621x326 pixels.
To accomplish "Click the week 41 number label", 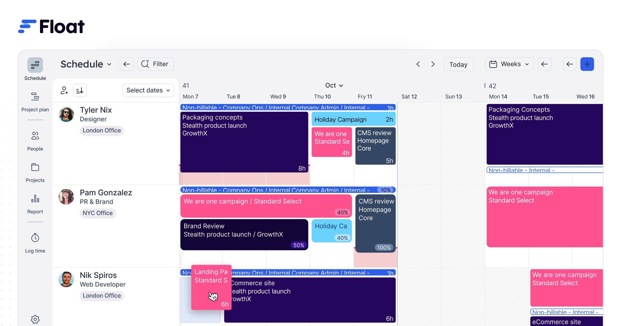I will 186,86.
